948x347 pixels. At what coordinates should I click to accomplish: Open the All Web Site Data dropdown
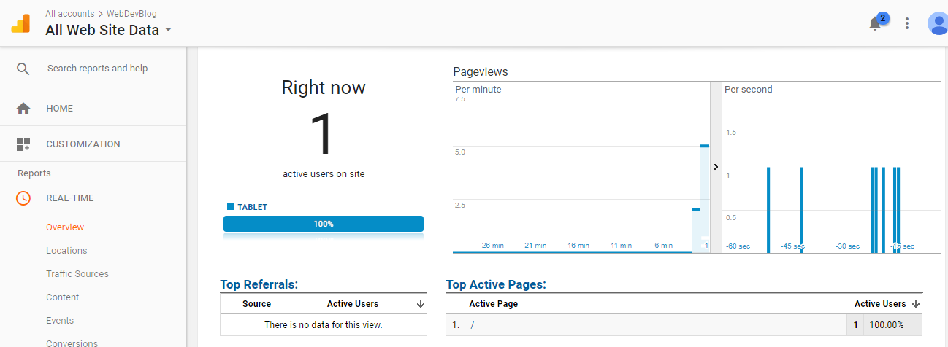[x=109, y=30]
